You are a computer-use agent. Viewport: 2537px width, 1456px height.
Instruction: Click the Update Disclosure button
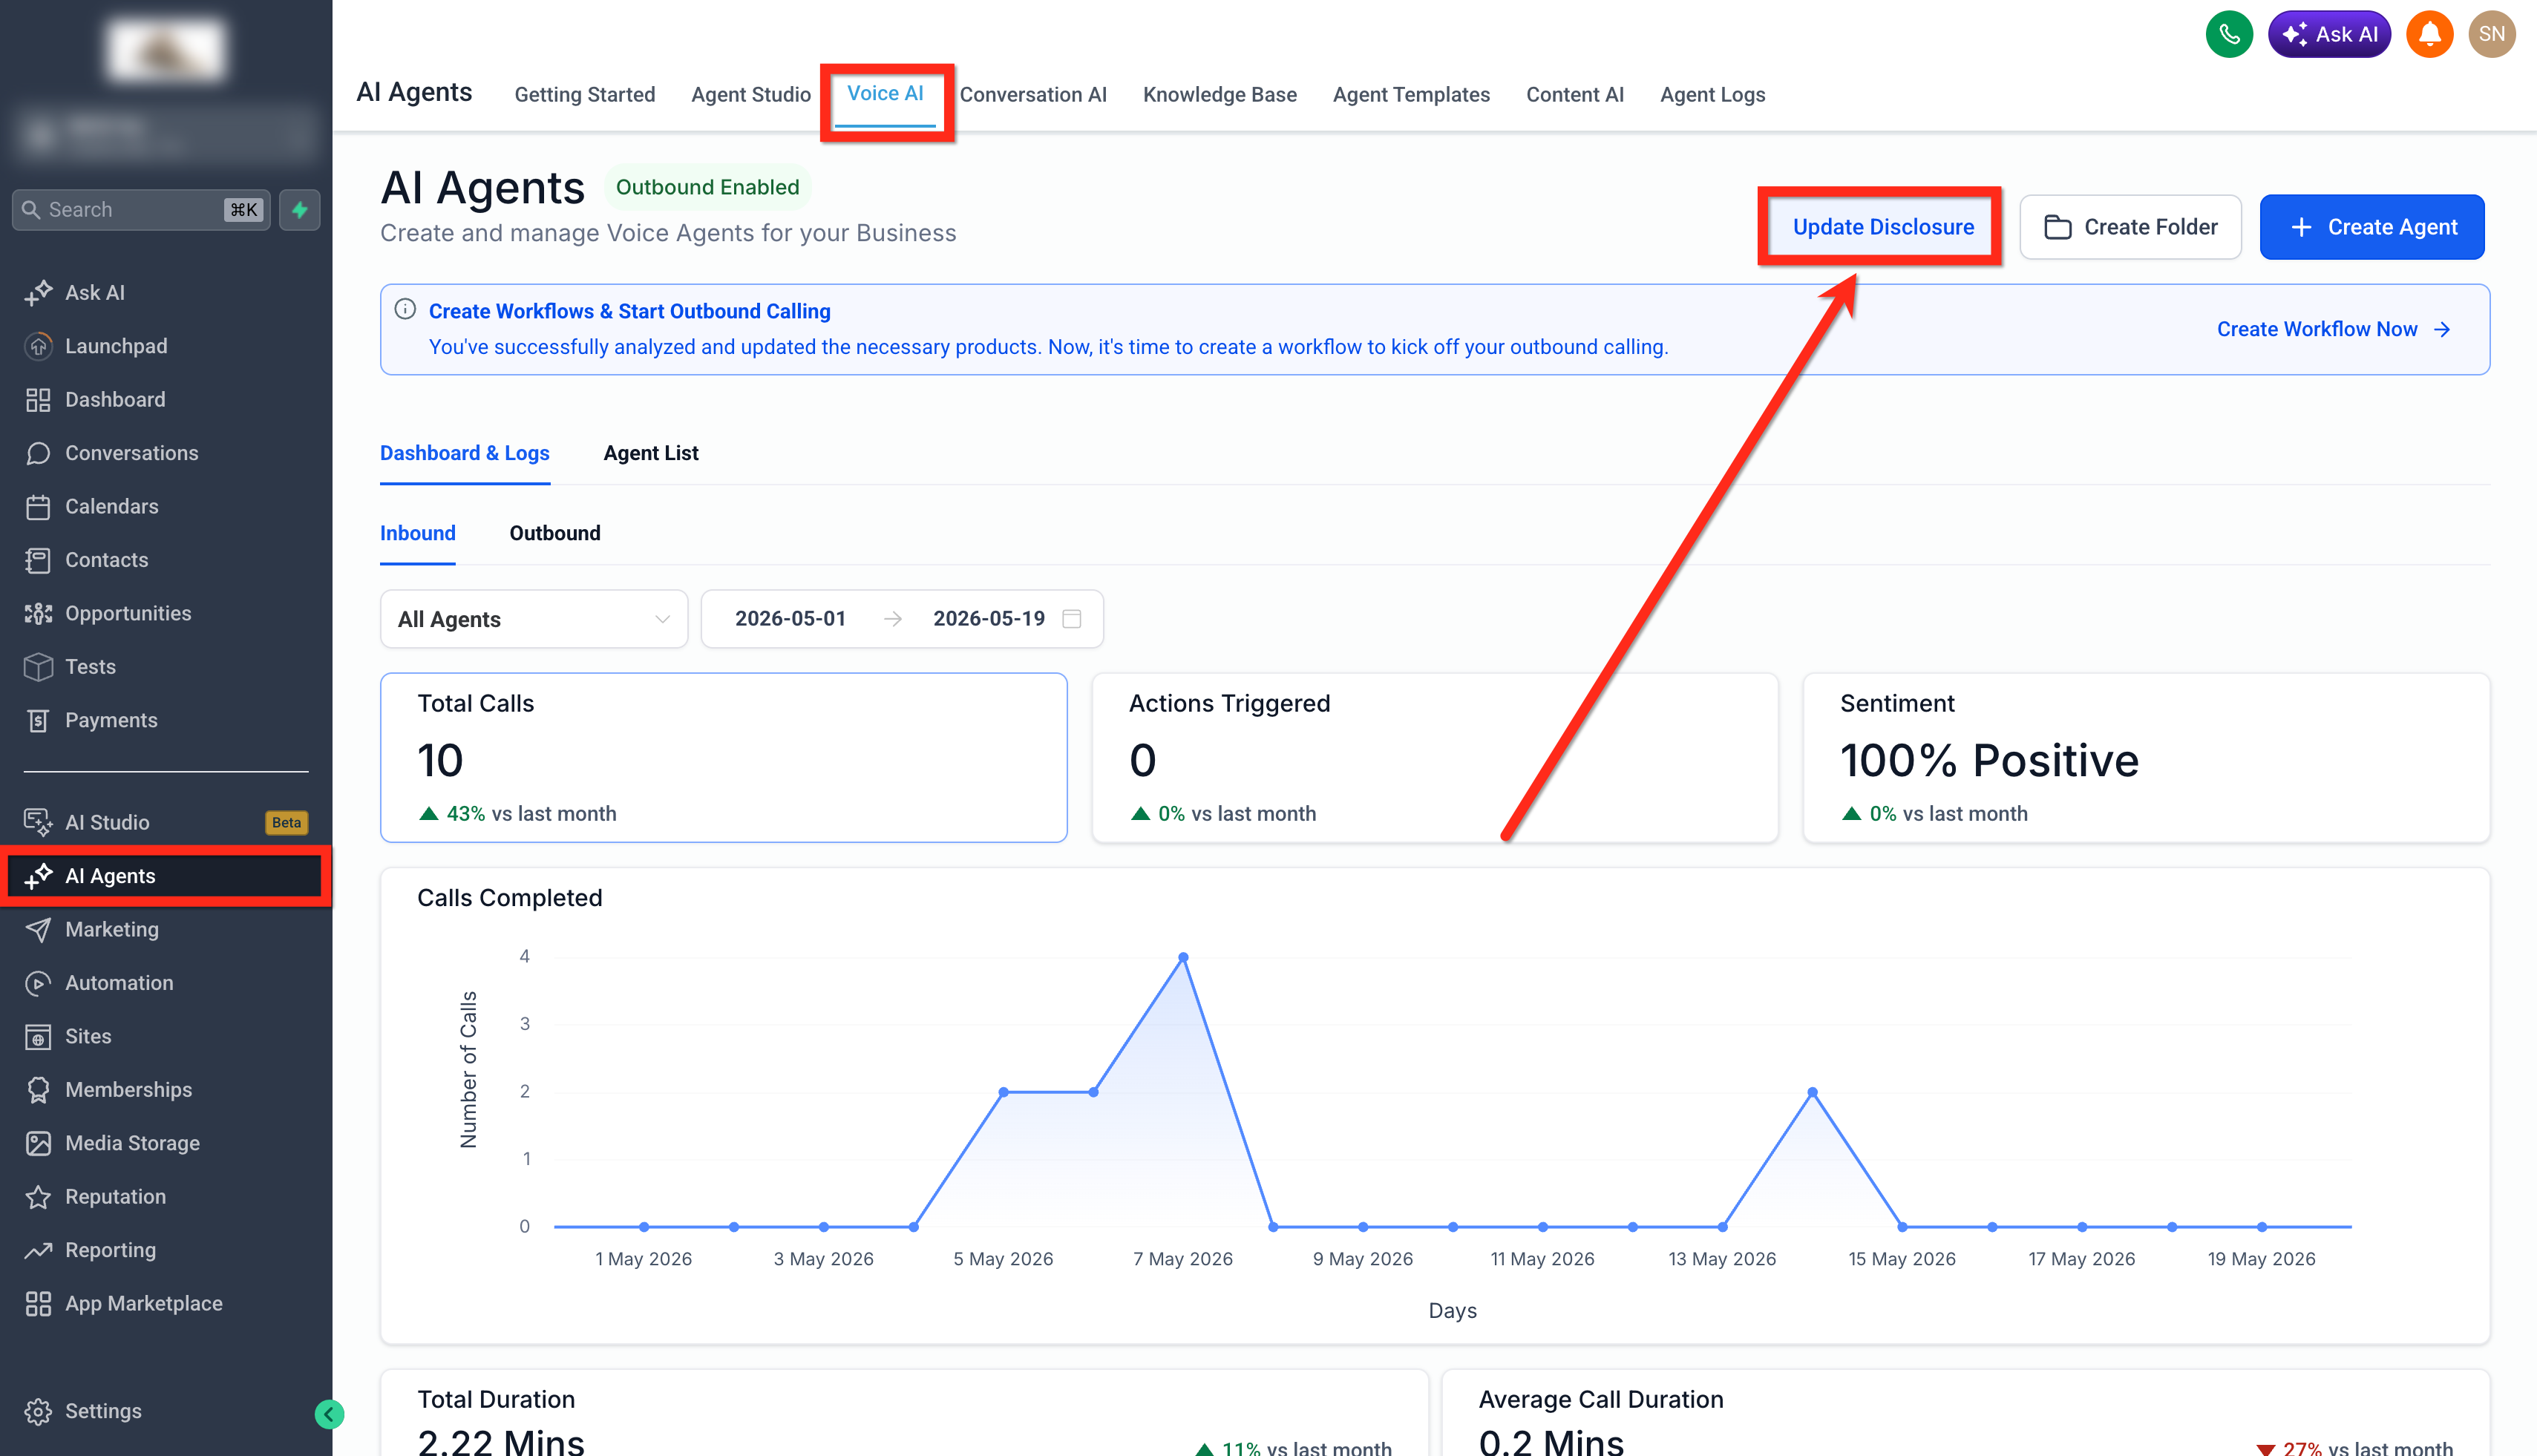[1883, 227]
